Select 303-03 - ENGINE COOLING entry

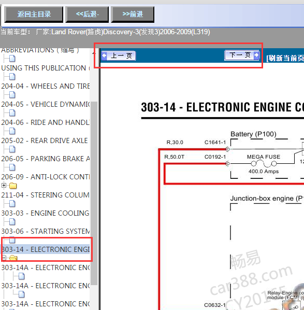click(x=45, y=213)
